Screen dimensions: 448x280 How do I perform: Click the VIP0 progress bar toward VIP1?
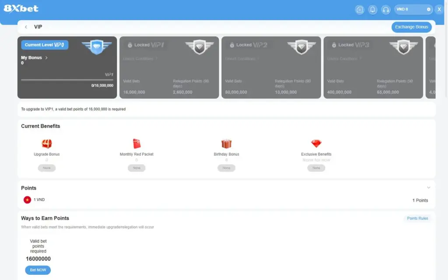[x=67, y=80]
